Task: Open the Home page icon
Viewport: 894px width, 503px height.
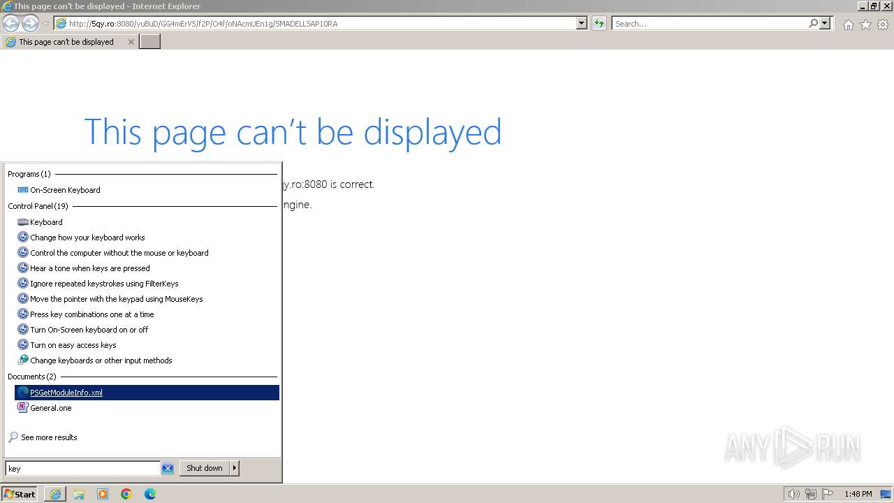Action: pyautogui.click(x=848, y=24)
